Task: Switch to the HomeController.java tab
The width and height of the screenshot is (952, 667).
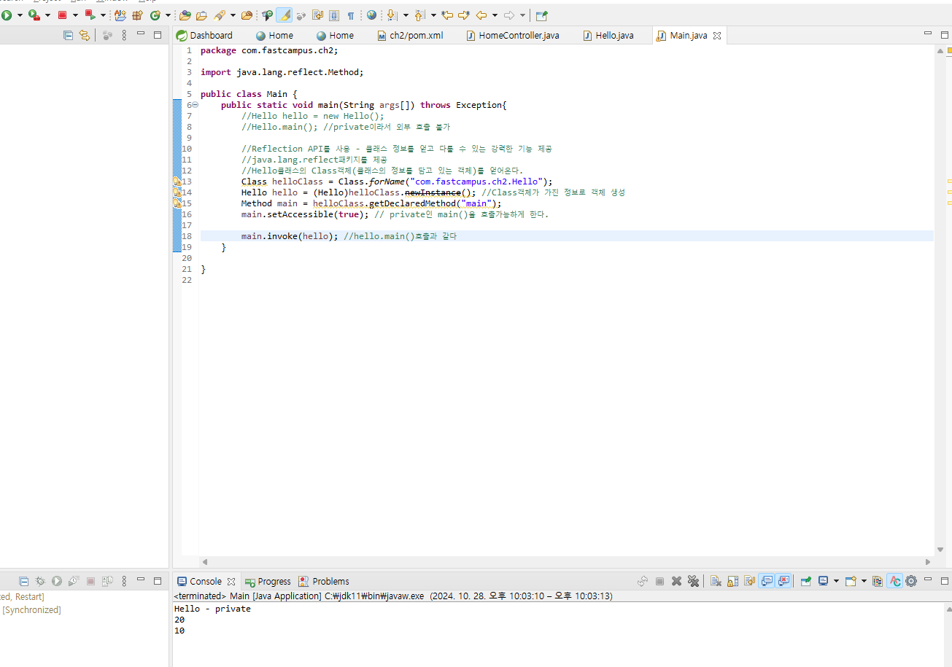Action: [x=512, y=35]
